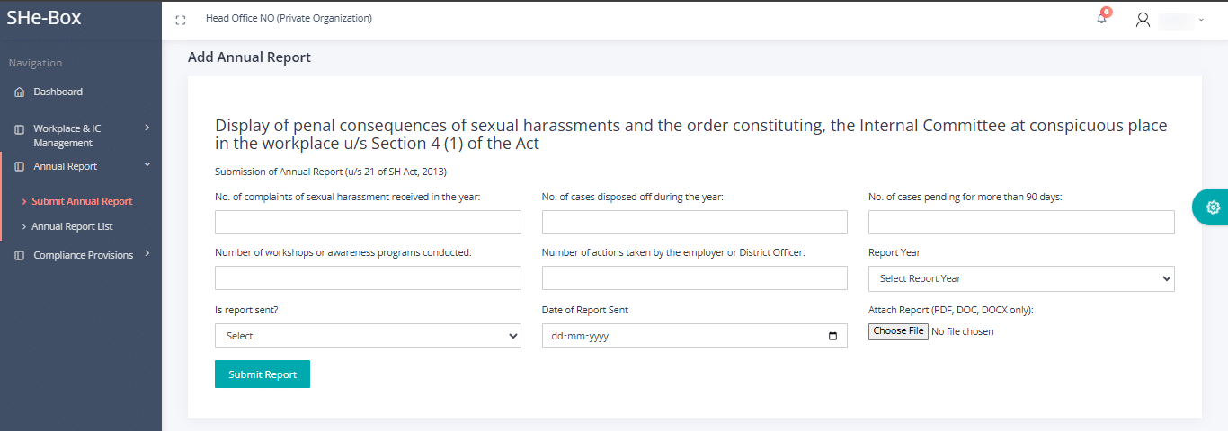This screenshot has height=431, width=1228.
Task: Click Choose File to attach report
Action: [899, 331]
